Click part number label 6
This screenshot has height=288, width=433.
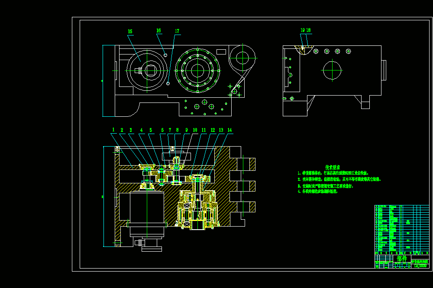(162, 130)
